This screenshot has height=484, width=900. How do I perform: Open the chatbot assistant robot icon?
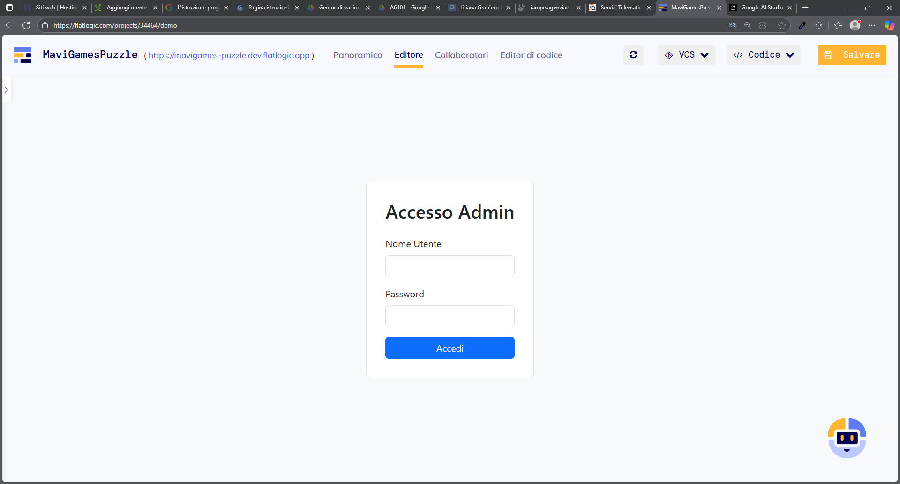pos(847,438)
